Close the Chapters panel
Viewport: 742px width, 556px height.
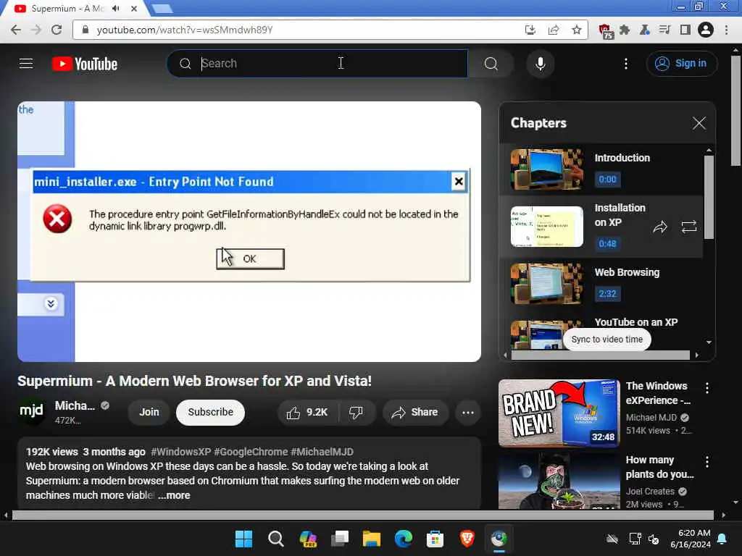pos(699,123)
